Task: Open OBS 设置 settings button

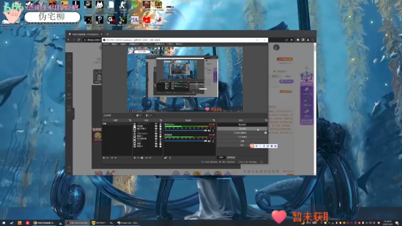Action: (x=242, y=141)
